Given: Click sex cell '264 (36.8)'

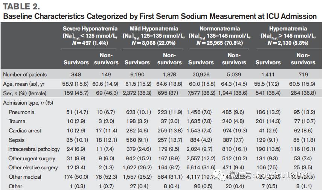Looking at the screenshot, I should point(303,93).
